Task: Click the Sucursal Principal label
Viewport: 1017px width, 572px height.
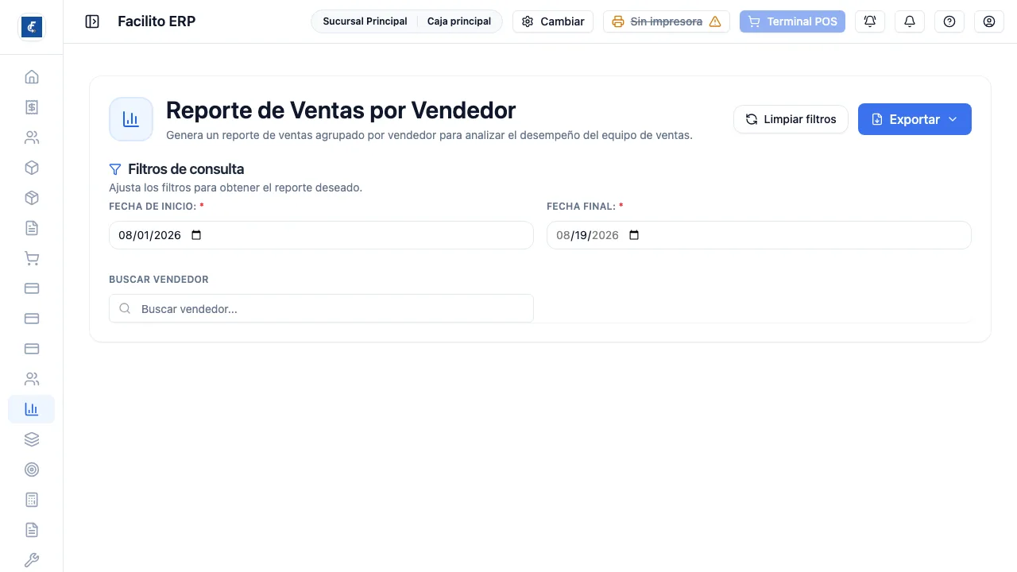Action: 365,21
